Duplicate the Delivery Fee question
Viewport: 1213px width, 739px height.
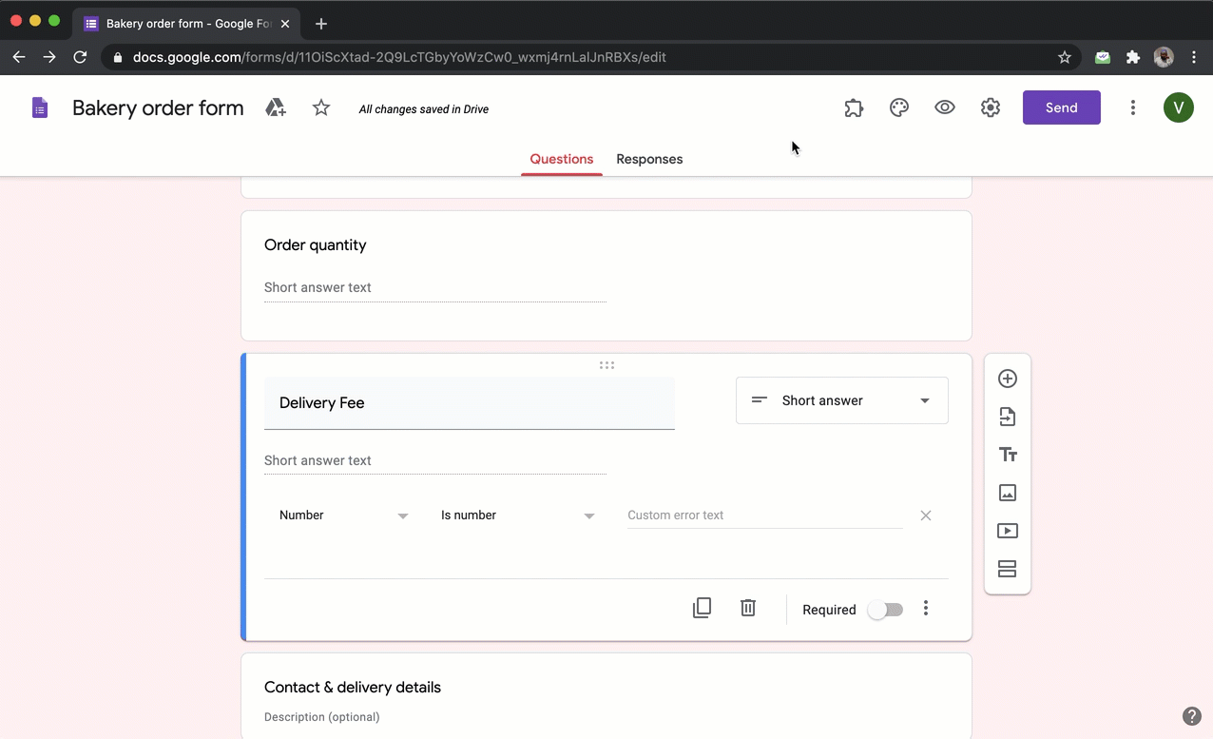click(x=702, y=608)
